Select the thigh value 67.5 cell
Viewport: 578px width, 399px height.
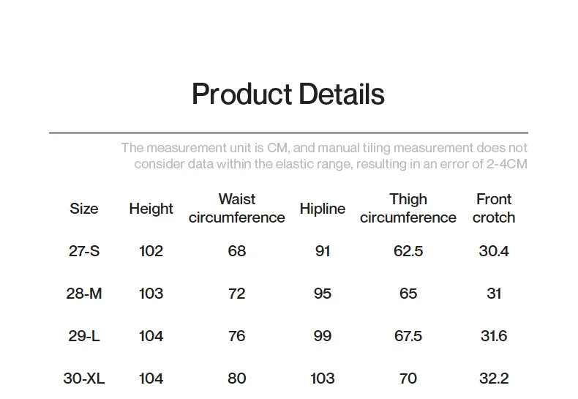pyautogui.click(x=408, y=336)
